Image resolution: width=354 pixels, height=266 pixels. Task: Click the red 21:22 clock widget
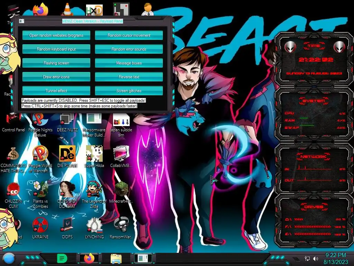316,60
